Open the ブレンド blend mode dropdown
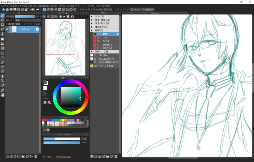 coord(28,20)
